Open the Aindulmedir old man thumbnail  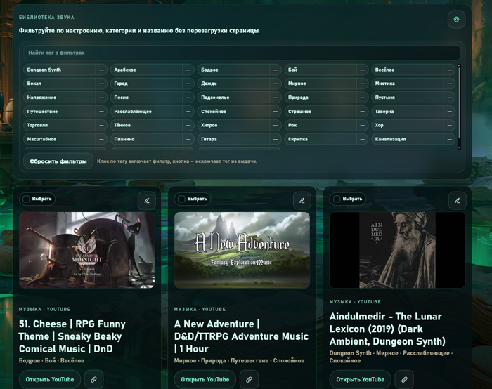click(397, 250)
